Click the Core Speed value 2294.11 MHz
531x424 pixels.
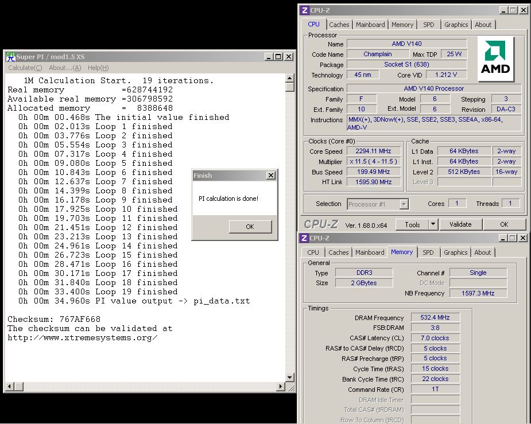(374, 151)
